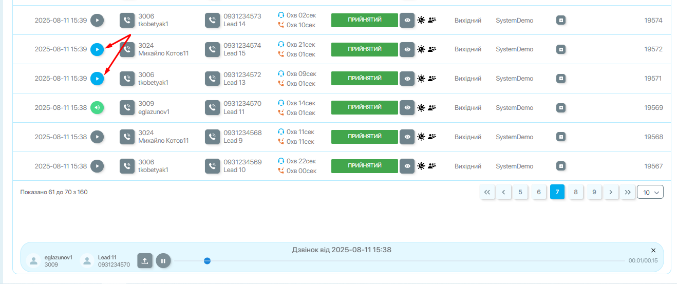Toggle eye view button on call 19567
The width and height of the screenshot is (677, 284).
point(407,166)
